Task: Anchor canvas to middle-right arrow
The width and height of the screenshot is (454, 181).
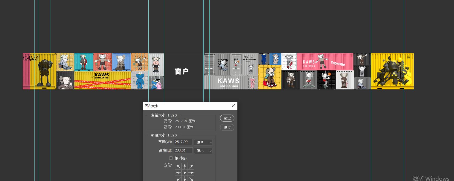Action: pos(191,173)
